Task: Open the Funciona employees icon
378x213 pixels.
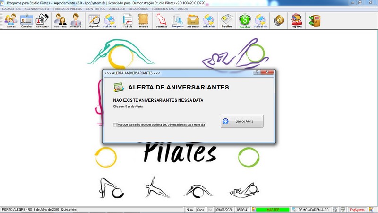Action: pyautogui.click(x=60, y=21)
